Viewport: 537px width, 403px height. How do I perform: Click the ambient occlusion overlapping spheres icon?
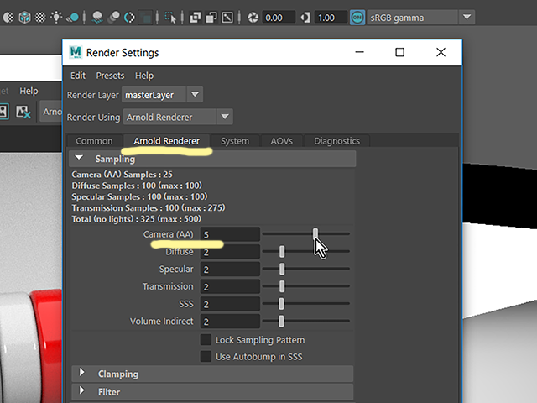pyautogui.click(x=114, y=17)
